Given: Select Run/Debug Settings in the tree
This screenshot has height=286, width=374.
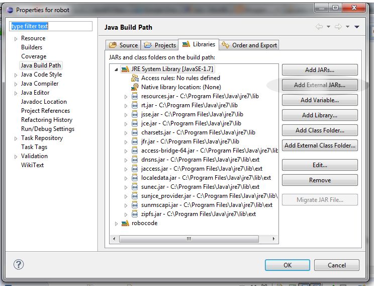Looking at the screenshot, I should click(x=48, y=129).
